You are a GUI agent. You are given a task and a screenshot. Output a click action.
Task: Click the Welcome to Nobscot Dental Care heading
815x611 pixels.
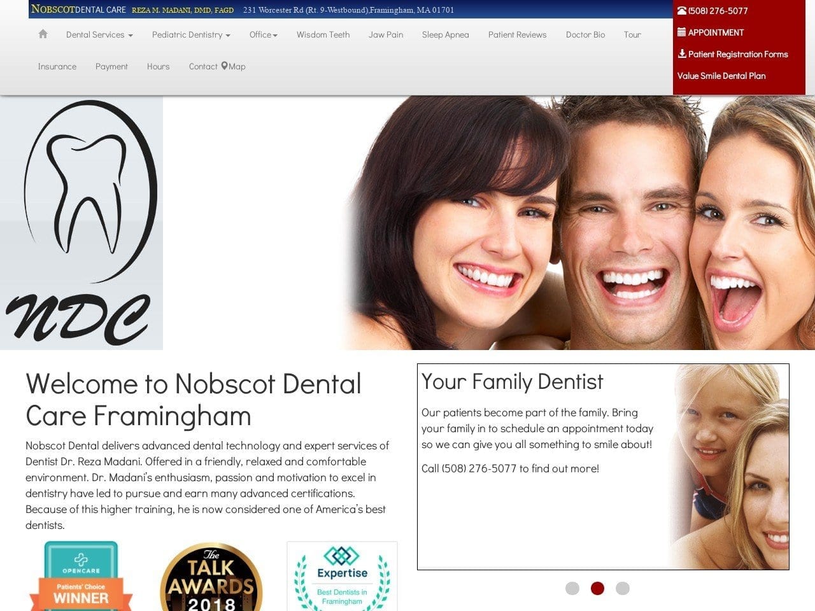click(x=194, y=400)
